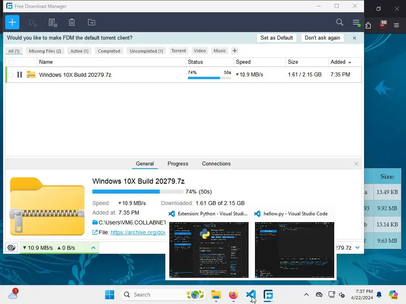Click large zip folder thumbnail in details
Image resolution: width=406 pixels, height=304 pixels.
tap(47, 206)
